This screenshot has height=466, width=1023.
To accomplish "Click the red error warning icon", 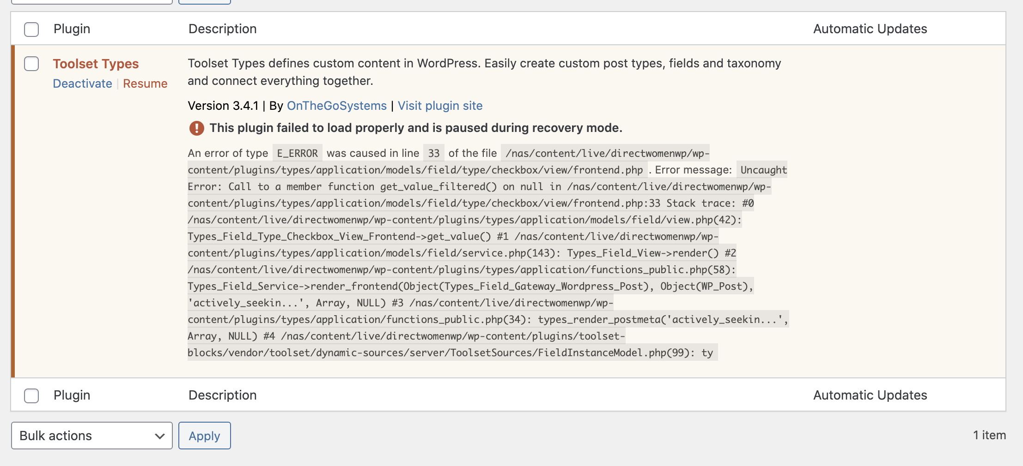I will tap(196, 128).
